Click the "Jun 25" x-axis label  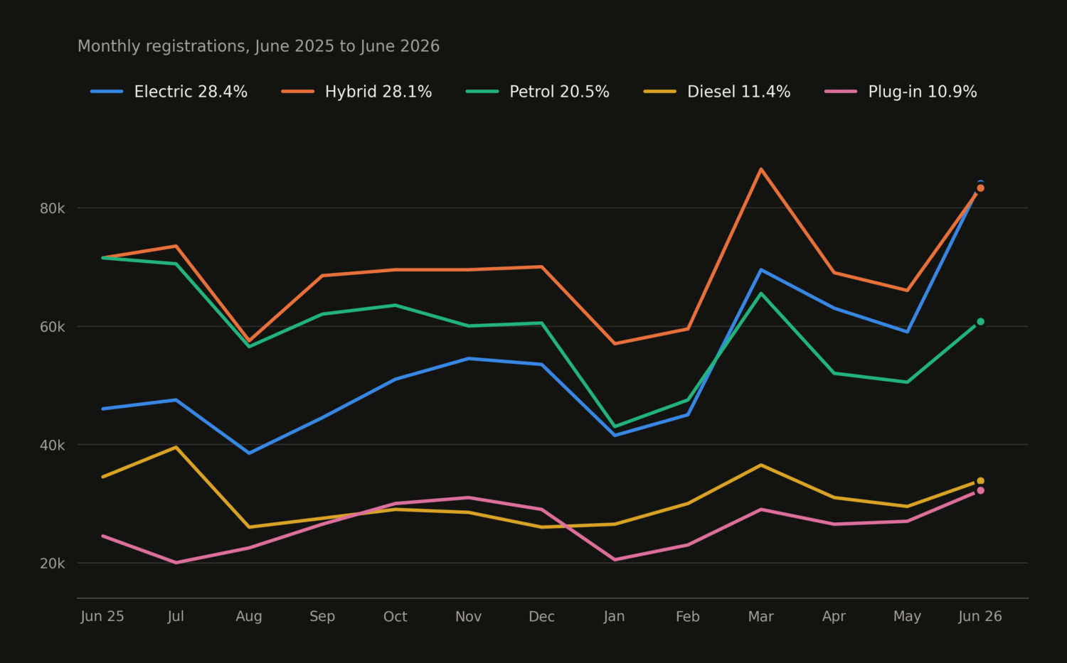(102, 616)
